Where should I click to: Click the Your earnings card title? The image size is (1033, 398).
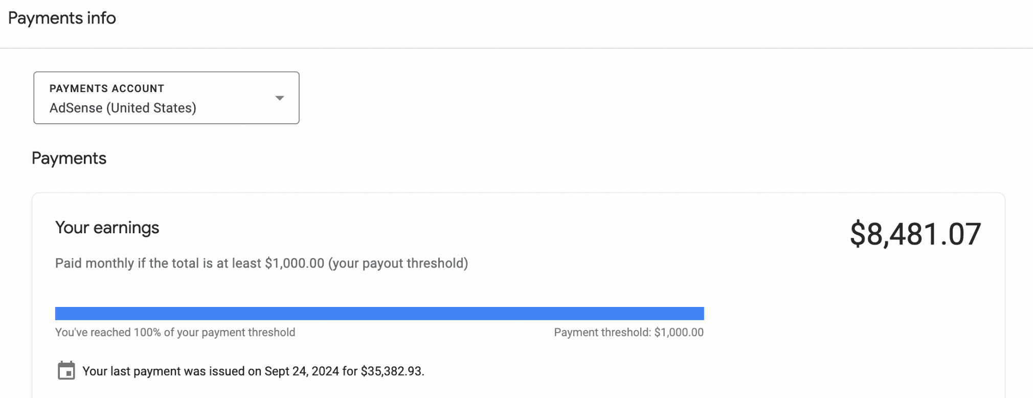coord(107,228)
